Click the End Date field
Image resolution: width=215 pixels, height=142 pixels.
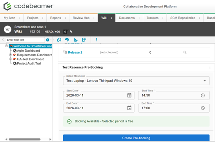click(98, 108)
